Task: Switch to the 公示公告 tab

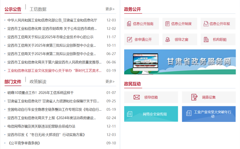Action: pyautogui.click(x=13, y=9)
